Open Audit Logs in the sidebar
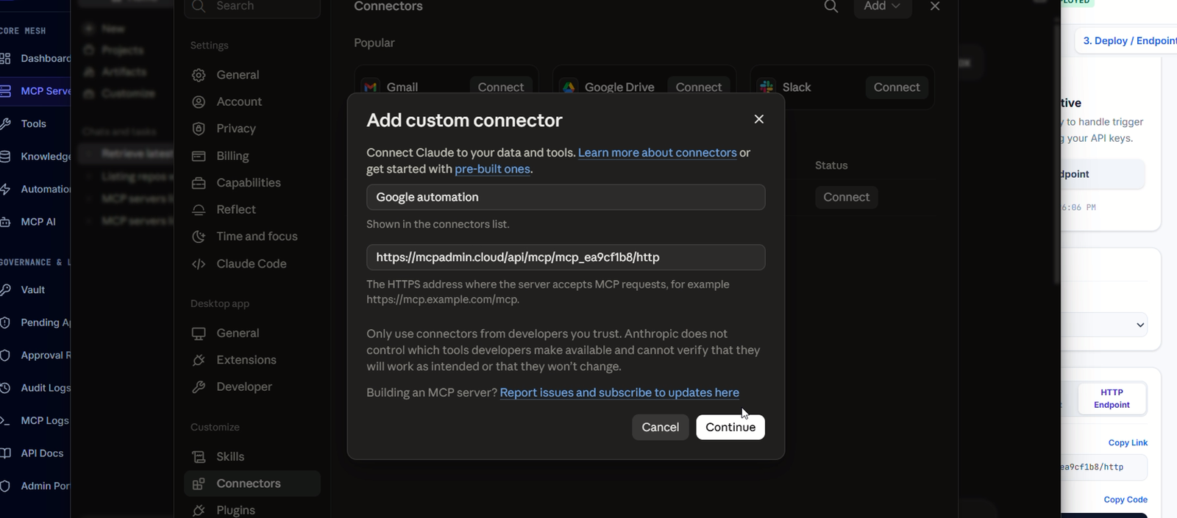1177x518 pixels. [35, 388]
